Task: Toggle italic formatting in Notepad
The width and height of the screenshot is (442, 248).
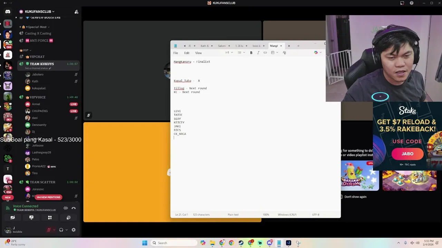Action: tap(258, 53)
